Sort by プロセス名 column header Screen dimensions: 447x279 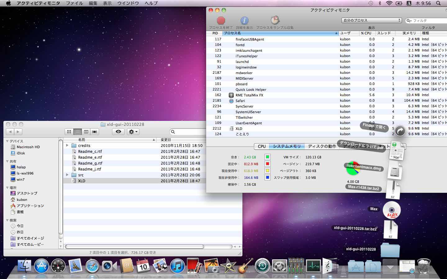click(281, 33)
